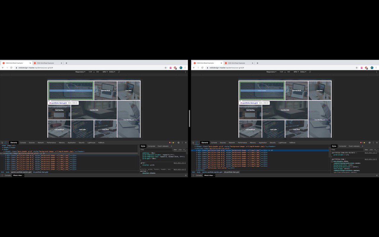Expand the head node in the left DOM tree
The width and height of the screenshot is (379, 237).
click(3, 148)
